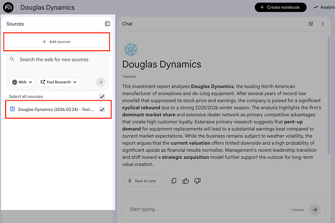Image resolution: width=335 pixels, height=223 pixels.
Task: Open the Web source type dropdown
Action: tap(22, 82)
